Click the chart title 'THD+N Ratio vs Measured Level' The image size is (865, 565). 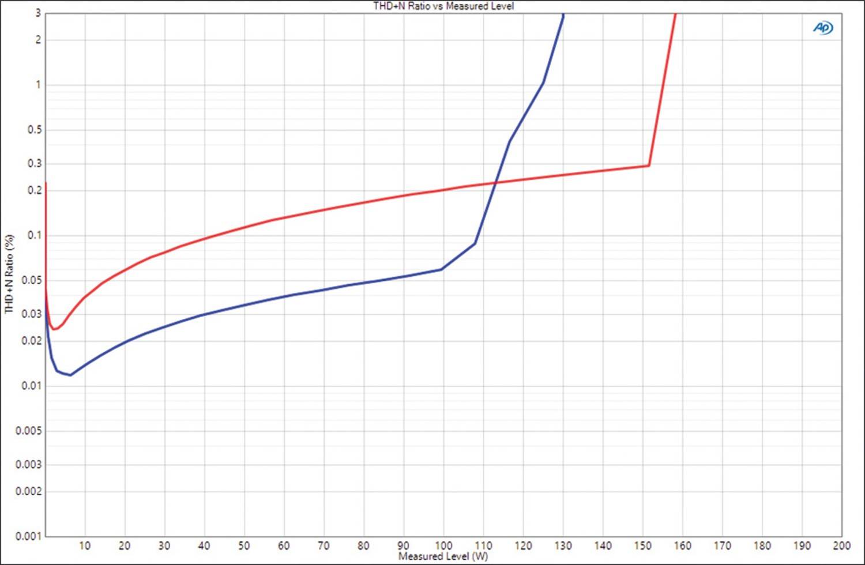443,6
